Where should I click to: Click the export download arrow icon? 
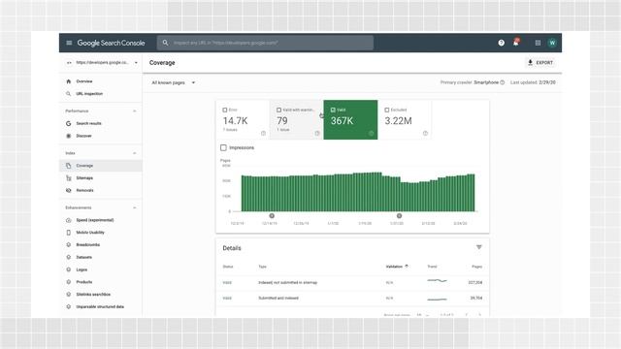(531, 62)
